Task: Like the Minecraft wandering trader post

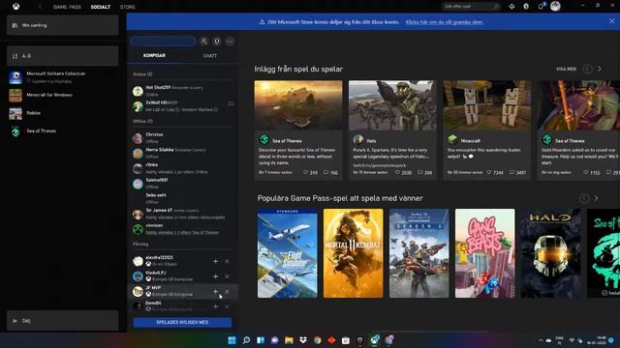Action: [x=489, y=172]
